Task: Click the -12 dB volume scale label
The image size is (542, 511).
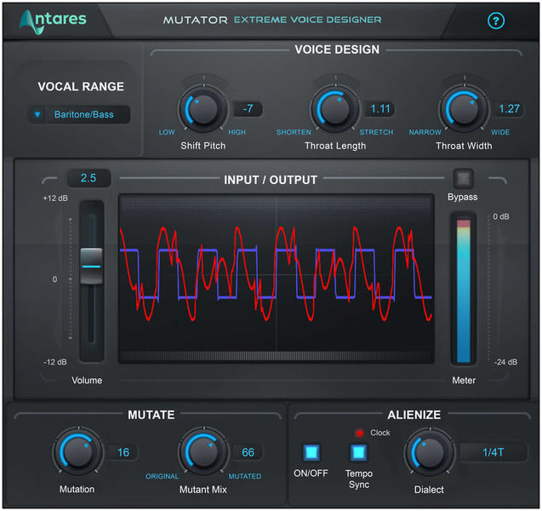Action: tap(55, 362)
